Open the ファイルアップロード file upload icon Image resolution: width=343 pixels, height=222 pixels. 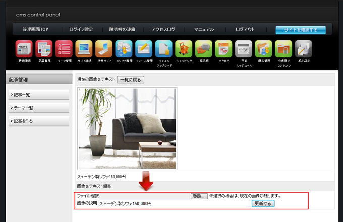click(164, 49)
